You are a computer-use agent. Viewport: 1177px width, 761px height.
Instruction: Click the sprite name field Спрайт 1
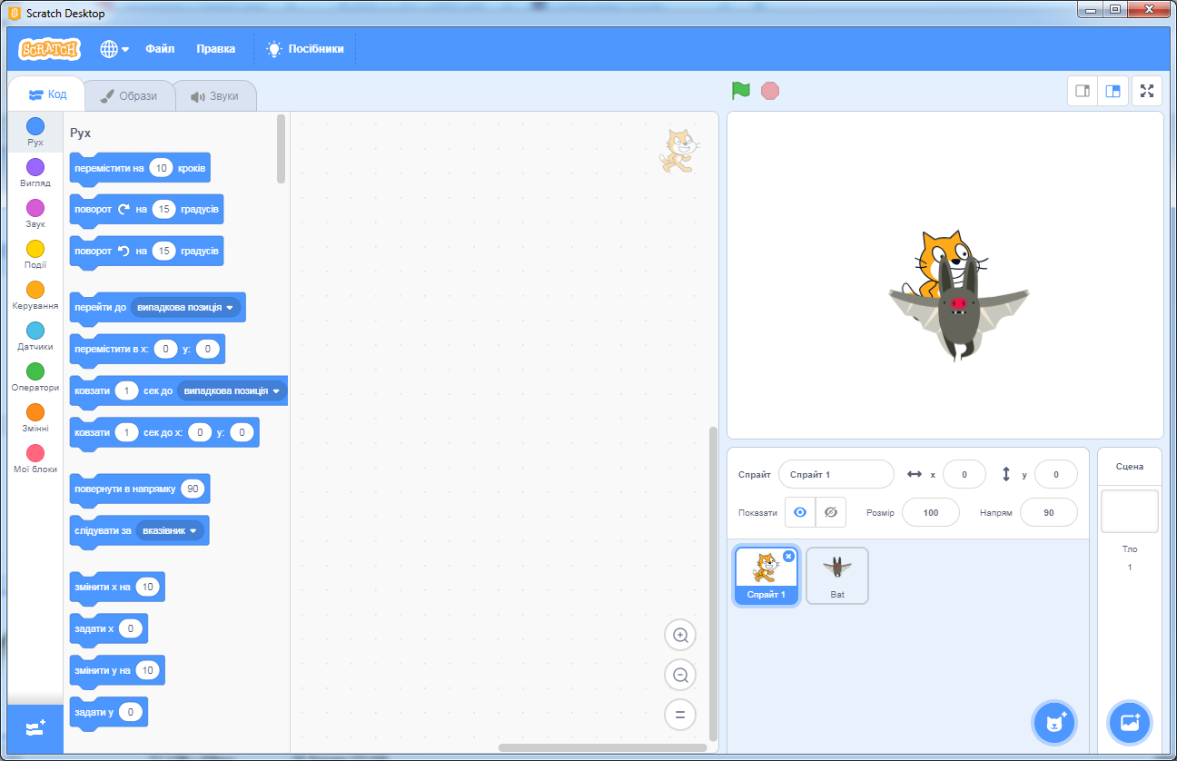coord(836,474)
